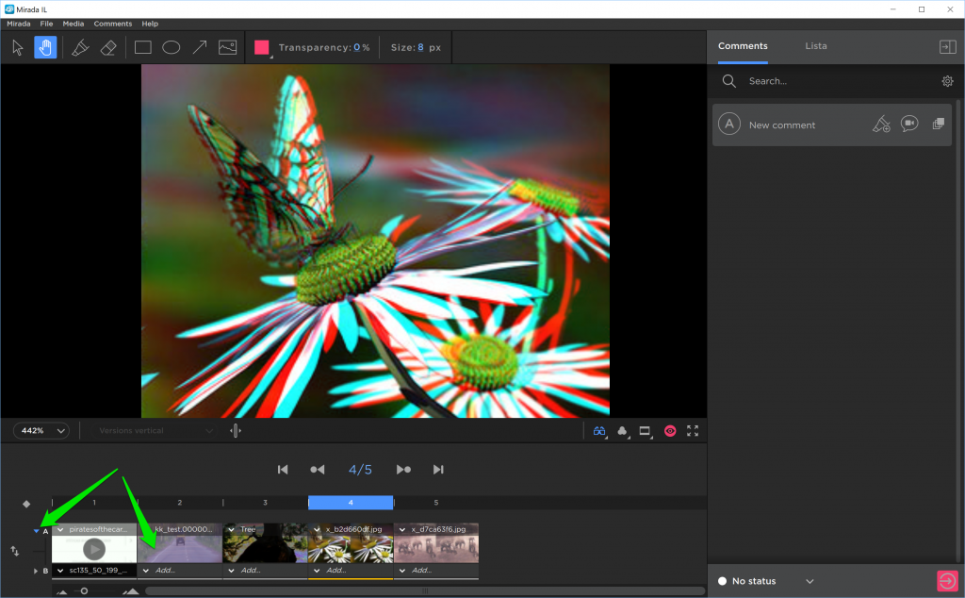Screen dimensions: 965x598
Task: Expand track B triangle
Action: pyautogui.click(x=36, y=571)
